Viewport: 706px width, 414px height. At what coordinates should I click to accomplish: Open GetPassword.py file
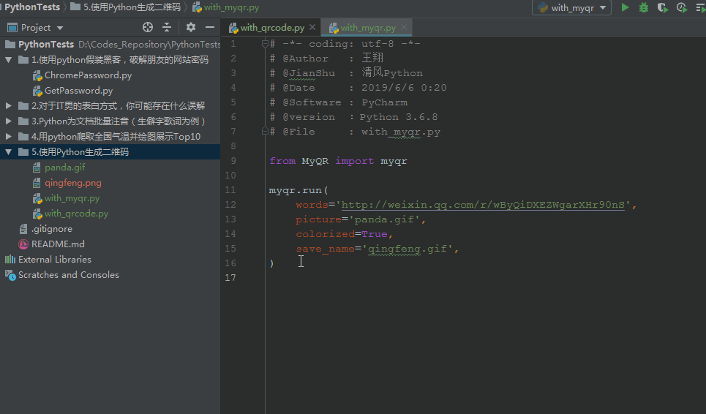78,91
